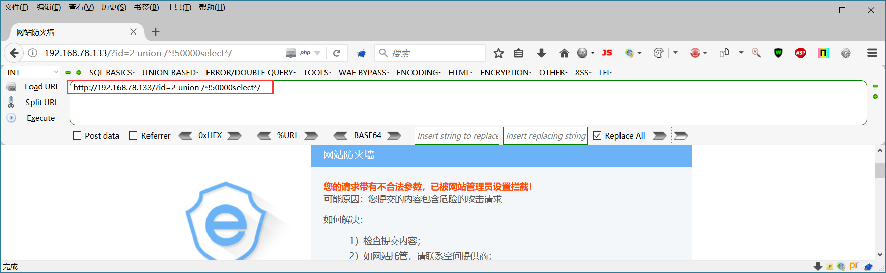The height and width of the screenshot is (273, 886).
Task: Open the 工具(T) menu
Action: 179,7
